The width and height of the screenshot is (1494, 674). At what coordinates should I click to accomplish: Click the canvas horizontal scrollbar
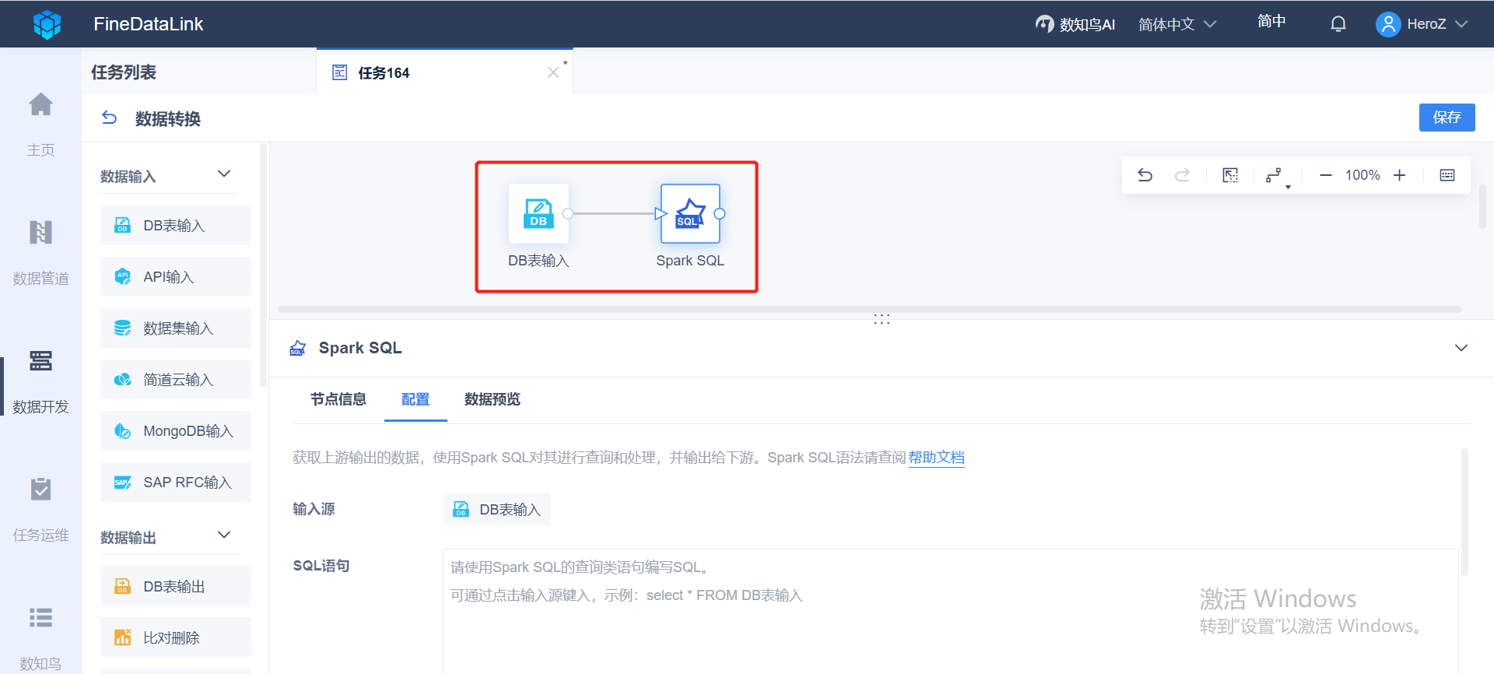870,310
